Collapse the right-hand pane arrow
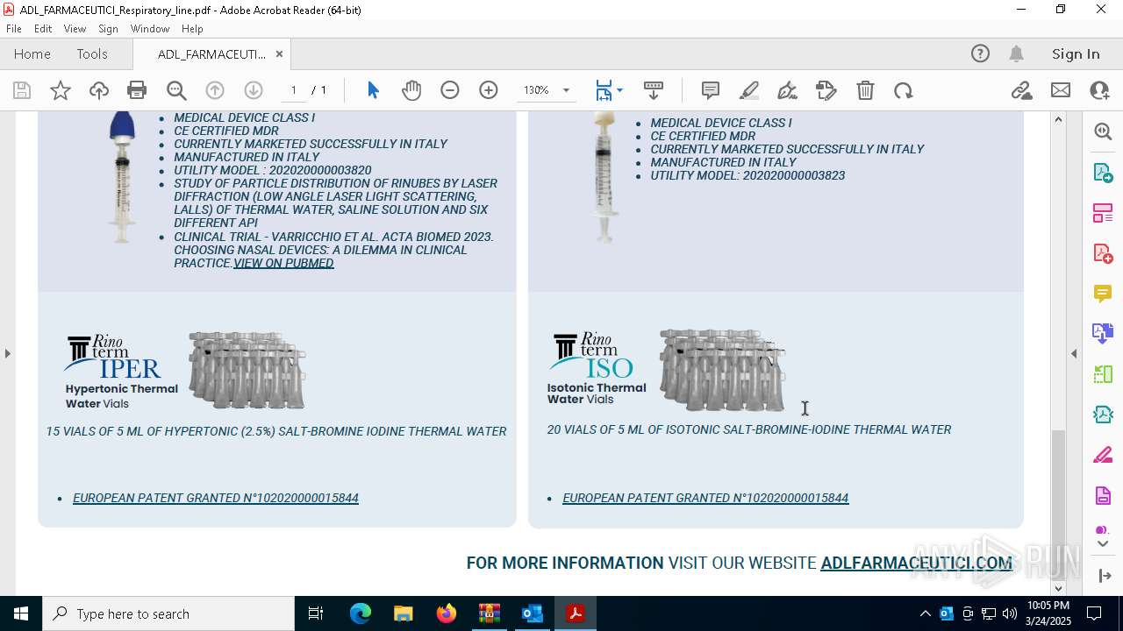Screen dimensions: 1123x631 point(1074,353)
